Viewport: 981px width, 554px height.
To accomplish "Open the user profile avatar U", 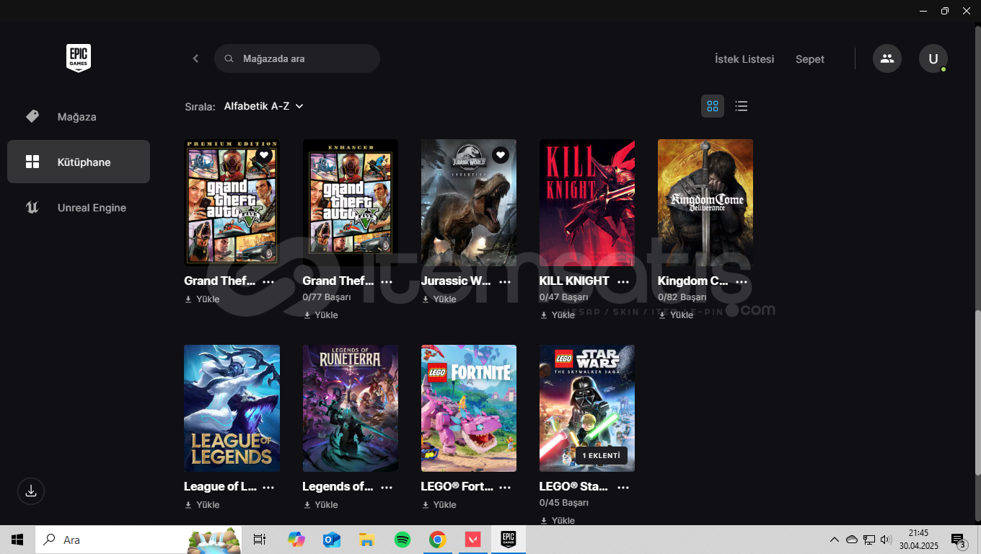I will (933, 58).
